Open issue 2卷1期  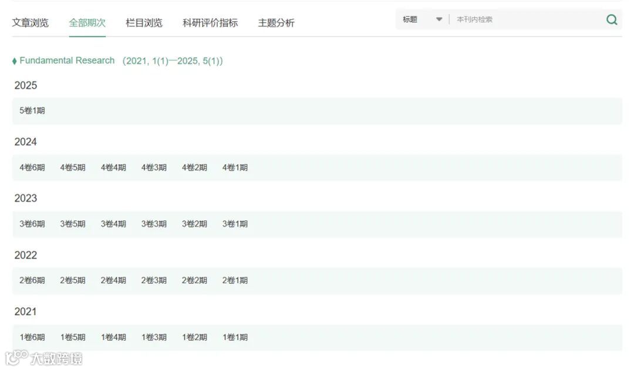pyautogui.click(x=235, y=280)
